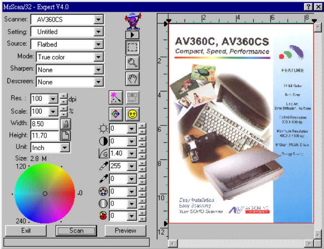Image resolution: width=324 pixels, height=249 pixels.
Task: Expand the brightness value dropdown
Action: point(131,129)
